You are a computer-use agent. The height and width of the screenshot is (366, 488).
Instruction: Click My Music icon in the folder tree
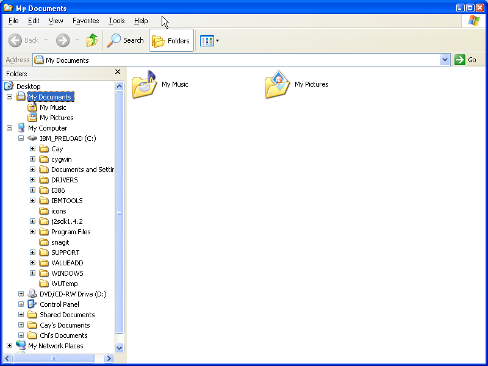pos(32,107)
